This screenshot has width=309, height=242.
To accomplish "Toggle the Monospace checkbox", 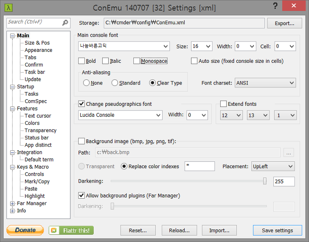I will coord(136,61).
